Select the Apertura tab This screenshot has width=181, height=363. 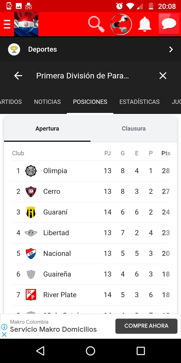tap(47, 129)
